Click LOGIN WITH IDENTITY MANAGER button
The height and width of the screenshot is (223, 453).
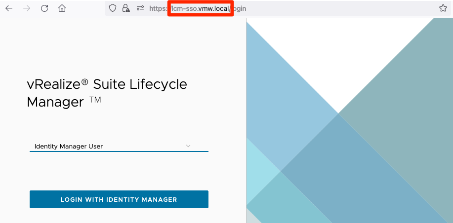click(119, 199)
